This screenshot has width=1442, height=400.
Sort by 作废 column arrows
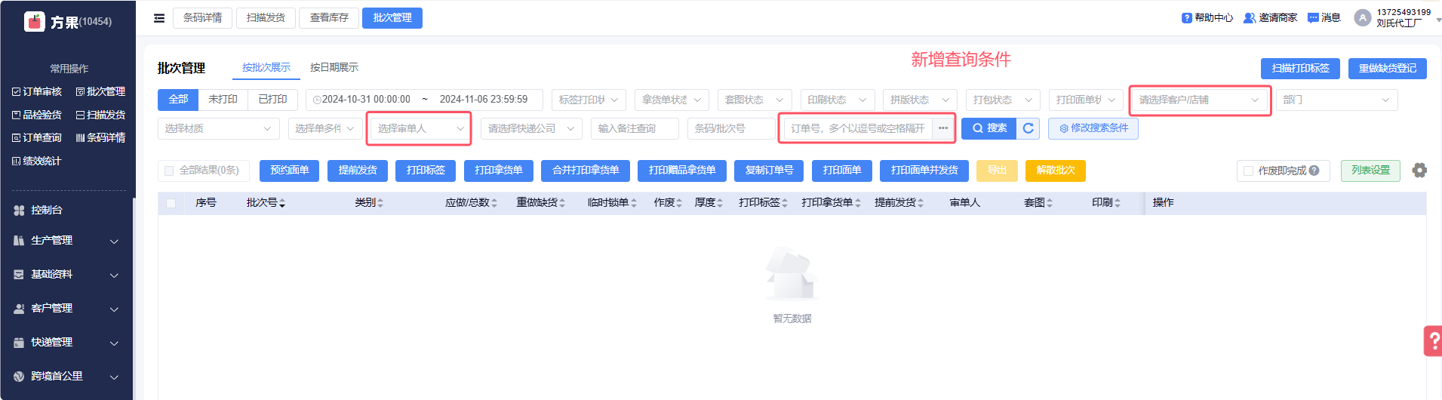coord(679,203)
